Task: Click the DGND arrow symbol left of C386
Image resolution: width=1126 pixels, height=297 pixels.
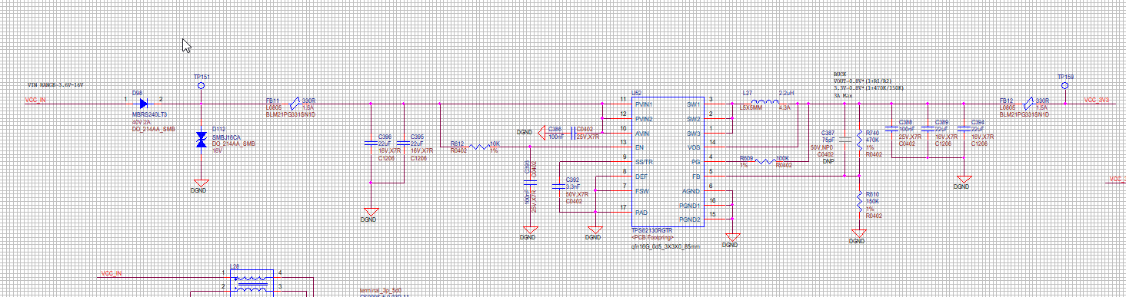Action: [541, 133]
